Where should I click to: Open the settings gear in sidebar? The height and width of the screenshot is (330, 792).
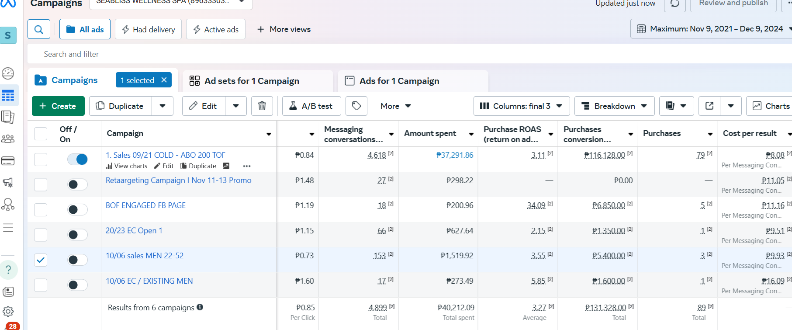(8, 311)
